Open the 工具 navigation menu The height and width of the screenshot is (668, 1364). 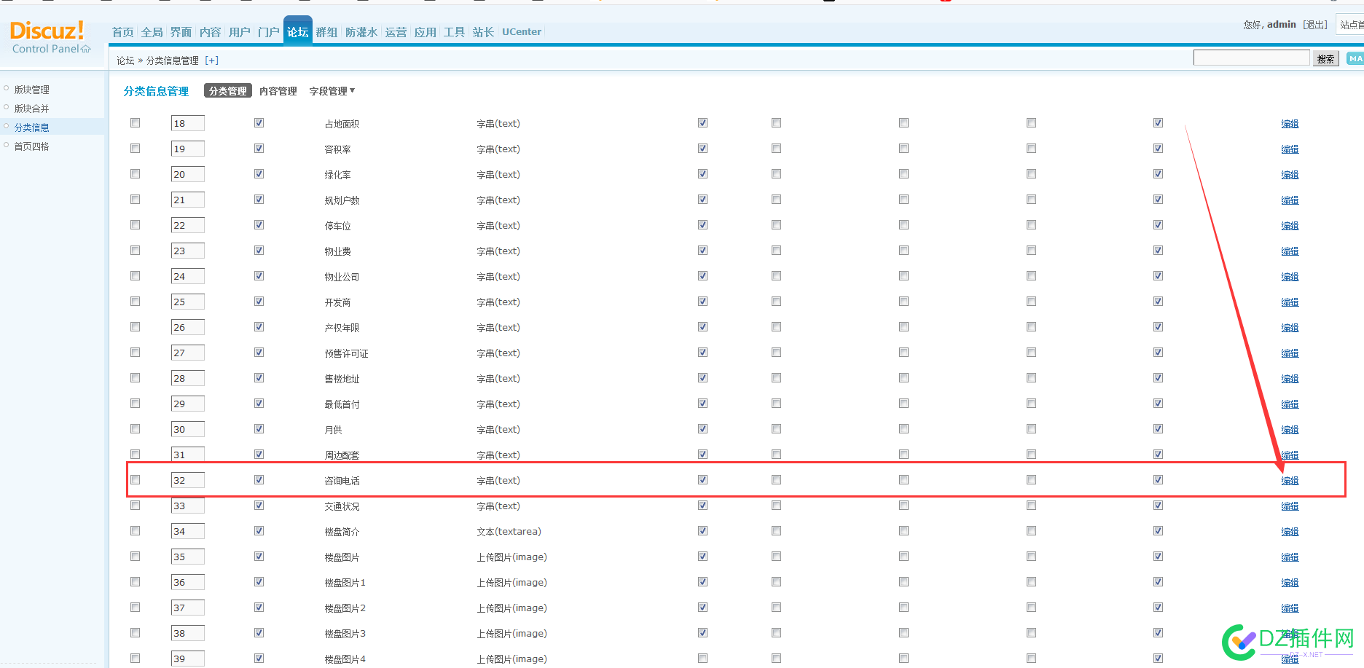(x=454, y=31)
